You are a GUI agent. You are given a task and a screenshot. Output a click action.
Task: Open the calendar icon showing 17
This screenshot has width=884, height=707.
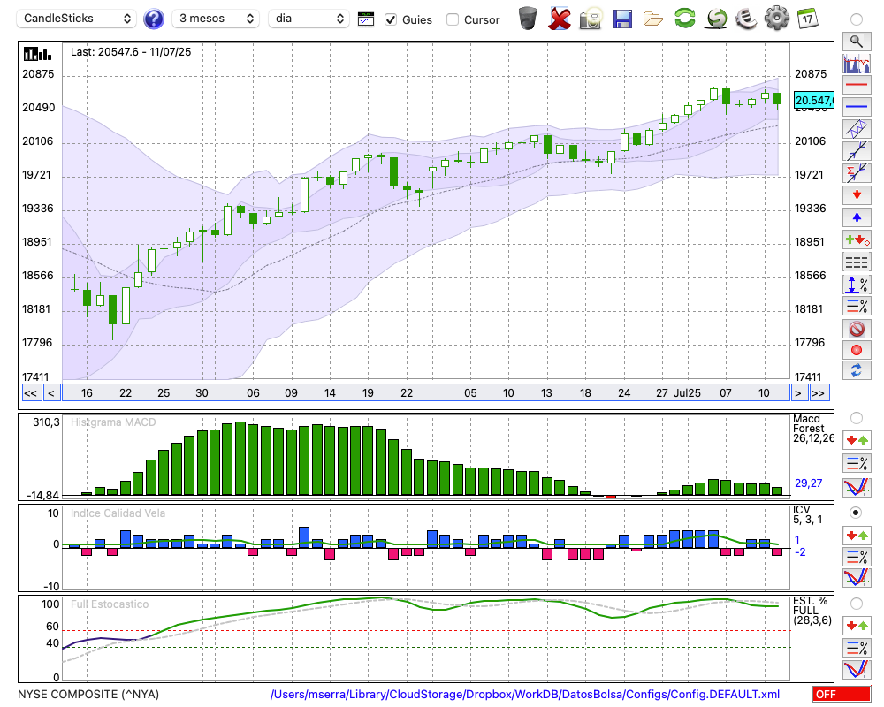[x=807, y=19]
